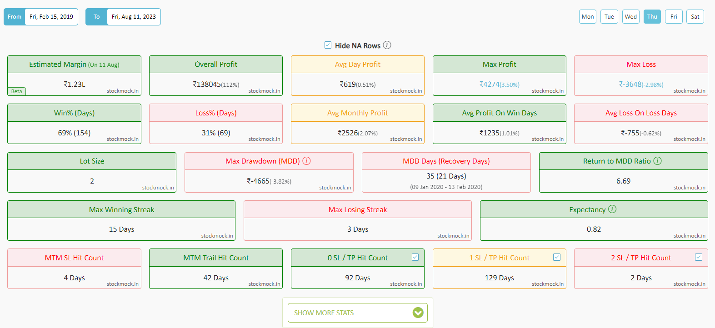Click Lot Size card header
715x328 pixels.
coord(92,161)
